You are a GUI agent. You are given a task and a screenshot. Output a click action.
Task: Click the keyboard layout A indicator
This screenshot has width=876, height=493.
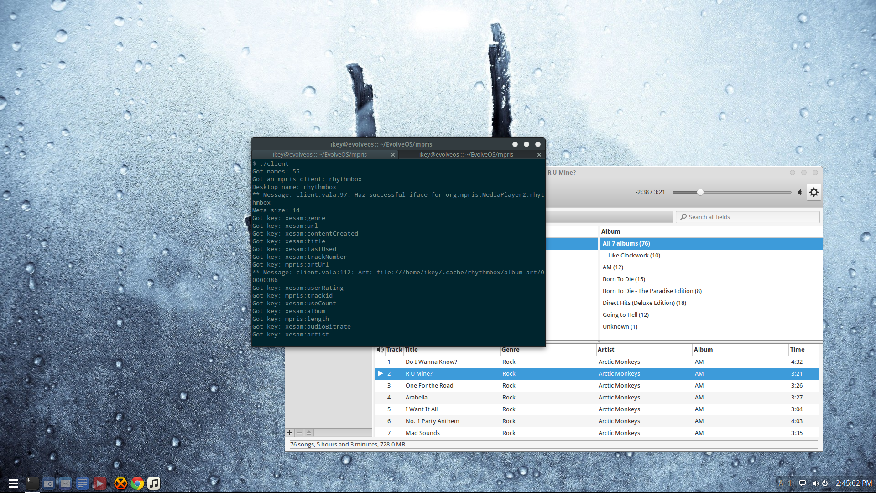coord(781,483)
